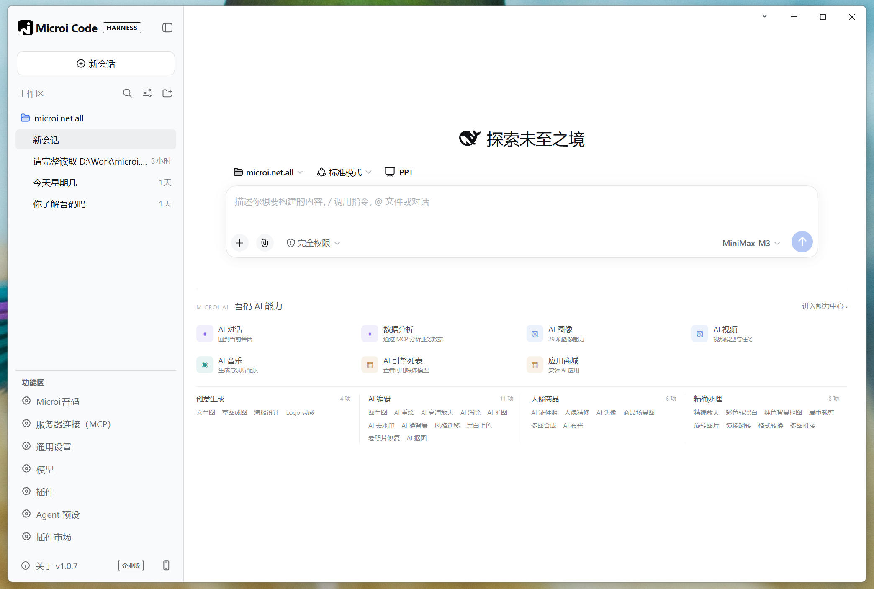The height and width of the screenshot is (589, 874).
Task: Click AI 去水印 link
Action: click(381, 425)
